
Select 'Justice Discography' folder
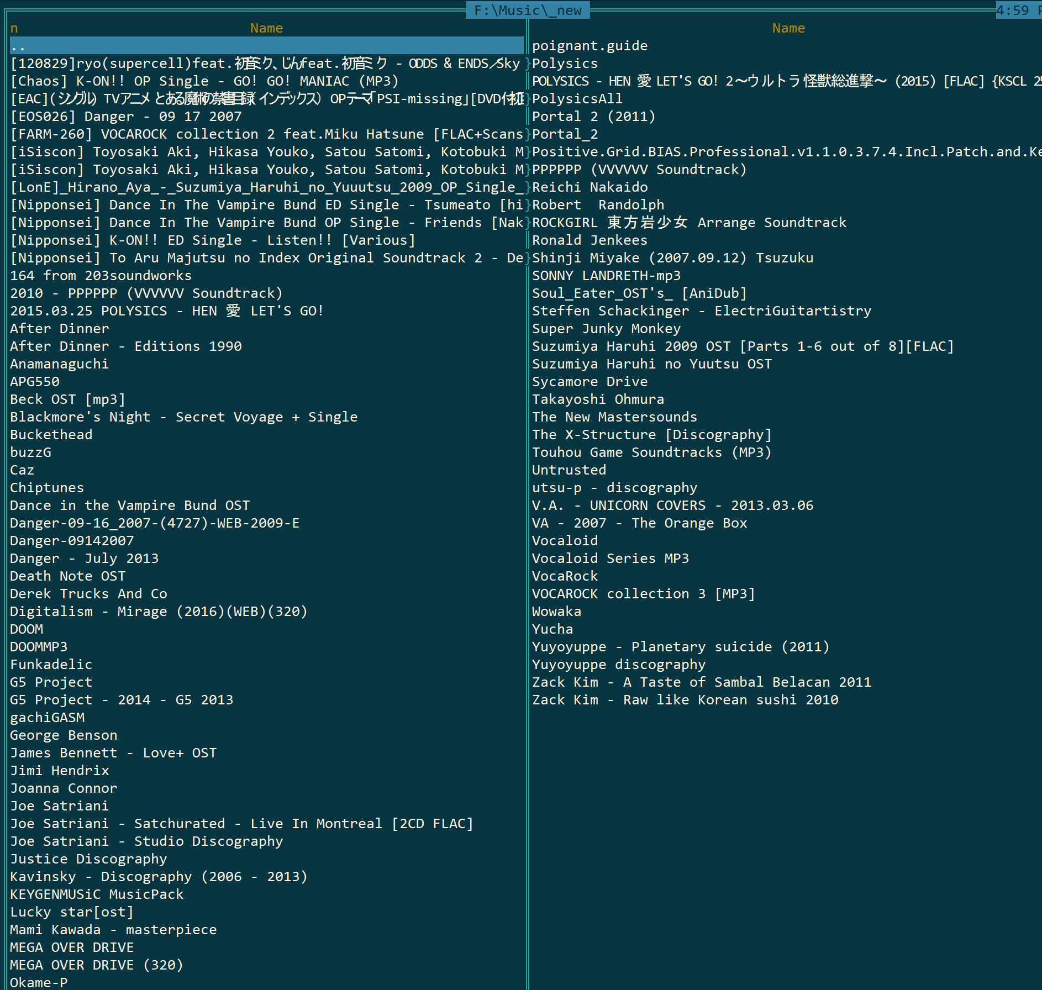(x=88, y=859)
